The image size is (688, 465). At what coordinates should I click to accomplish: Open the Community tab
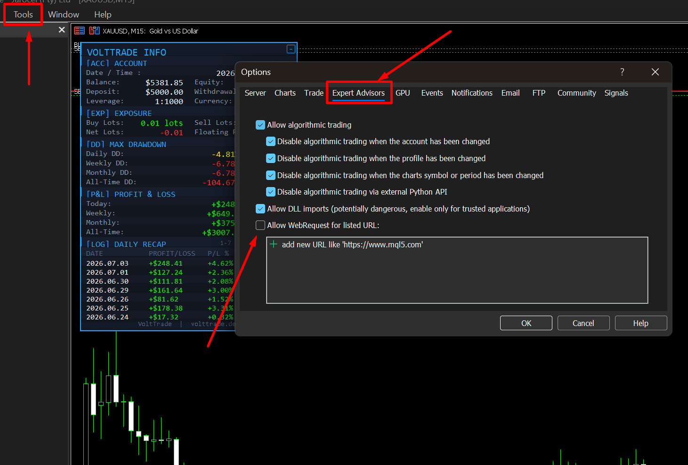[x=576, y=93]
